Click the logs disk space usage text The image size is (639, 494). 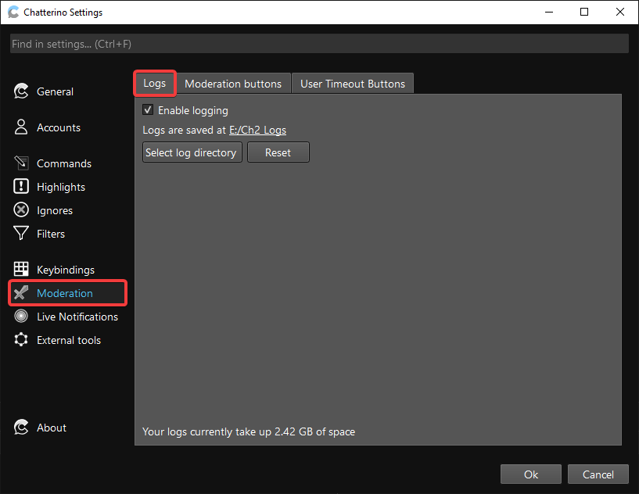pyautogui.click(x=249, y=431)
